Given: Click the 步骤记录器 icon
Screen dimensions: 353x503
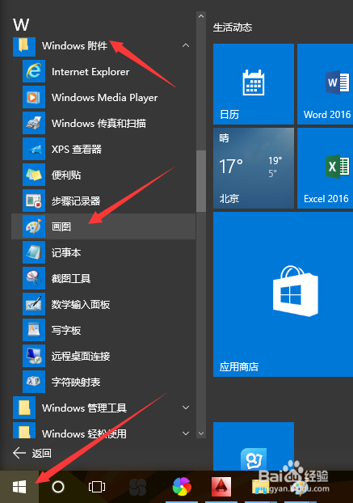Looking at the screenshot, I should point(34,201).
